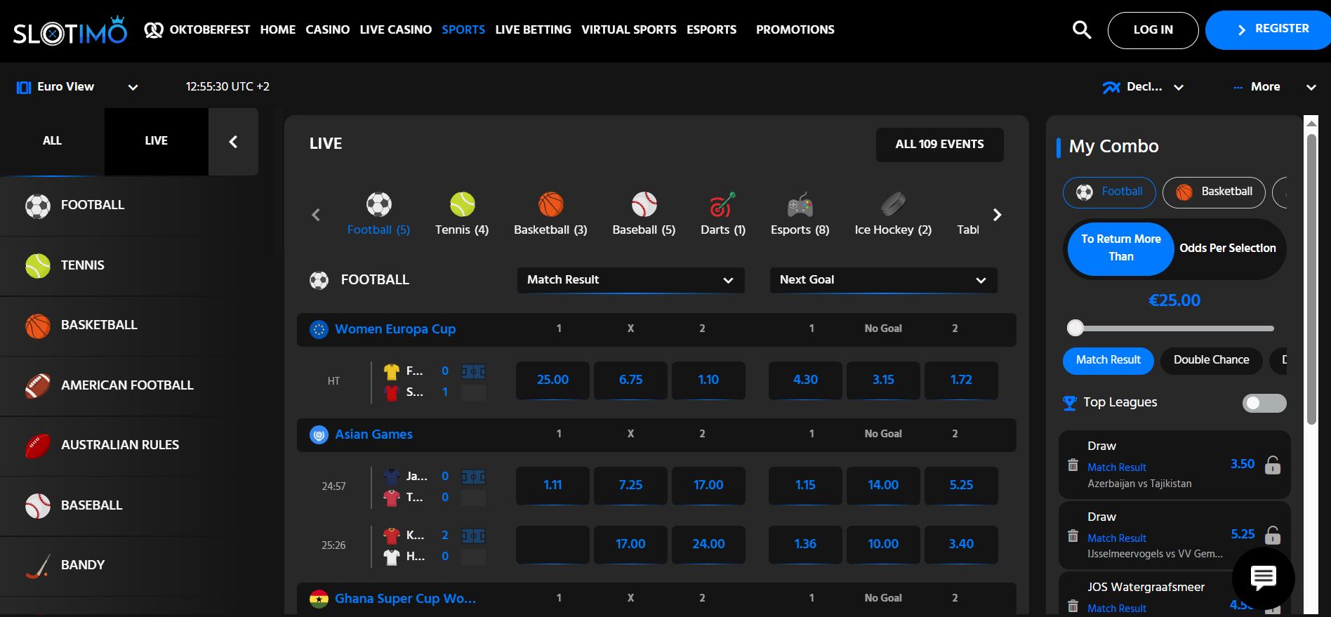This screenshot has width=1331, height=617.
Task: Pick the Esports gamepad icon
Action: point(800,204)
